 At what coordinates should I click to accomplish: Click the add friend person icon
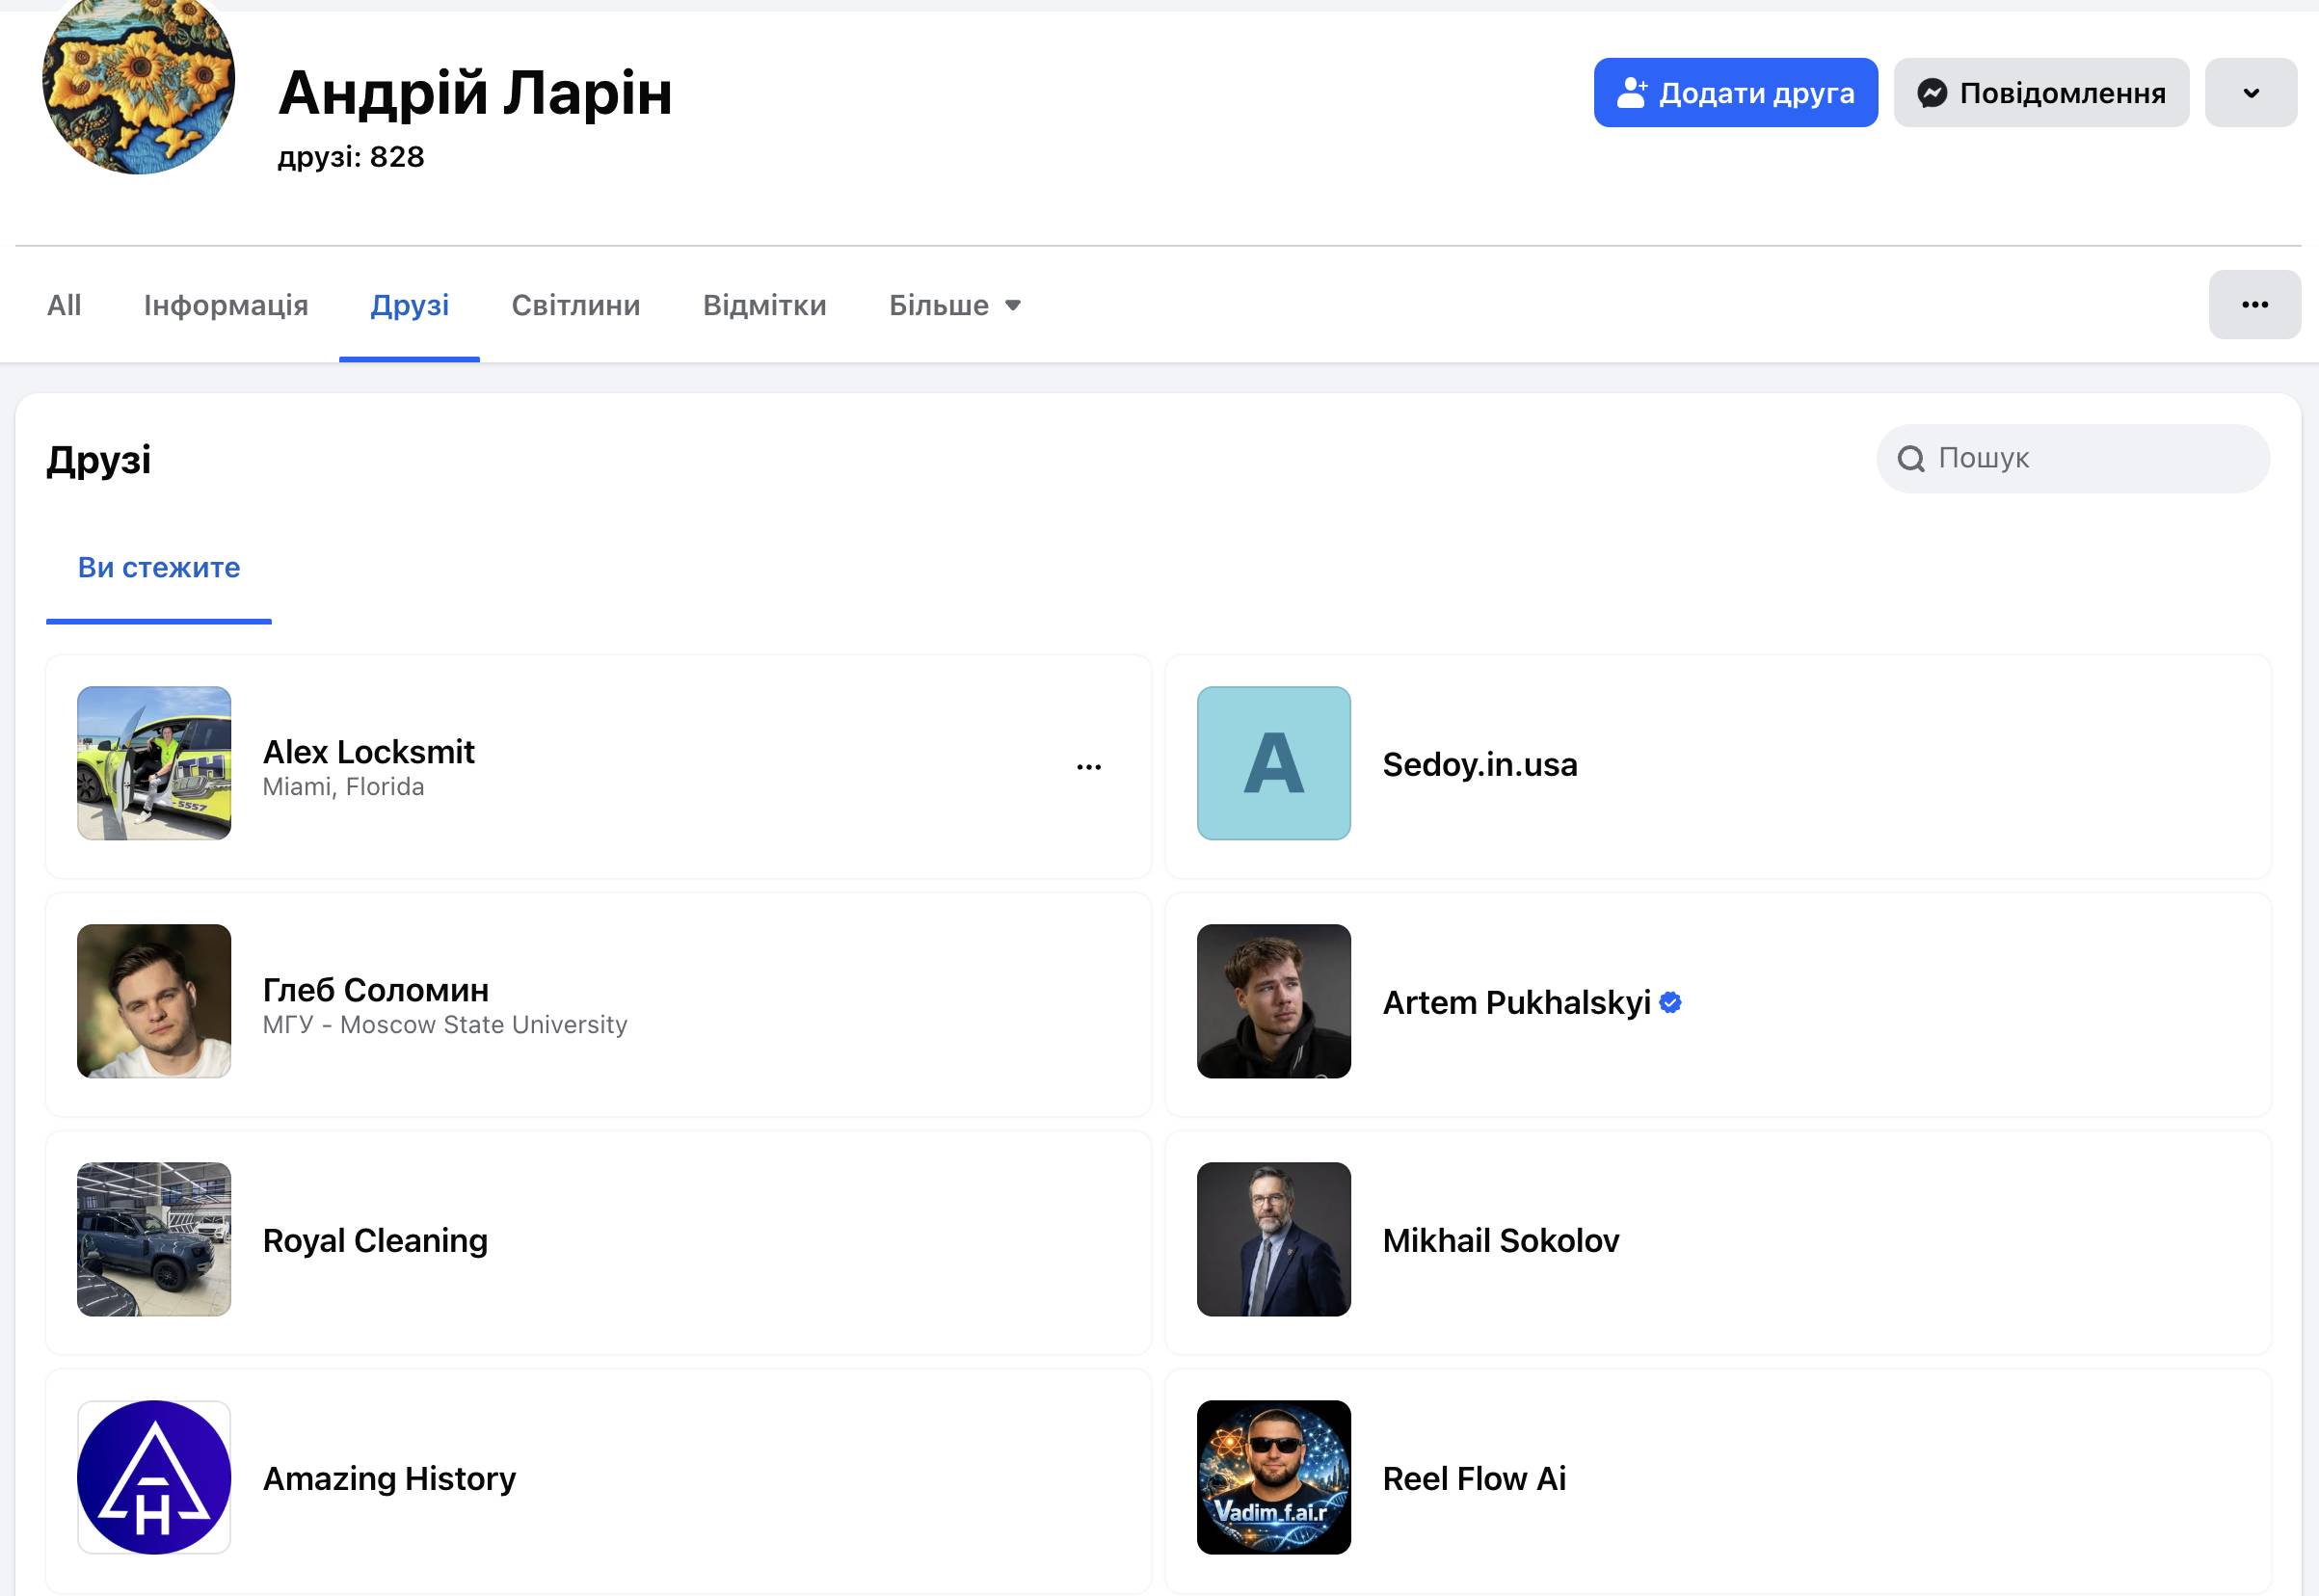tap(1632, 92)
